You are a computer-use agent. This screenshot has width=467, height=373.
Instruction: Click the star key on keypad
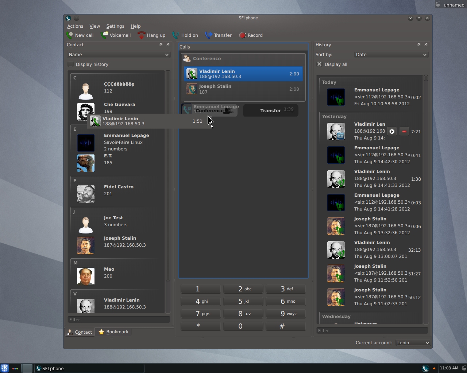[x=201, y=326]
